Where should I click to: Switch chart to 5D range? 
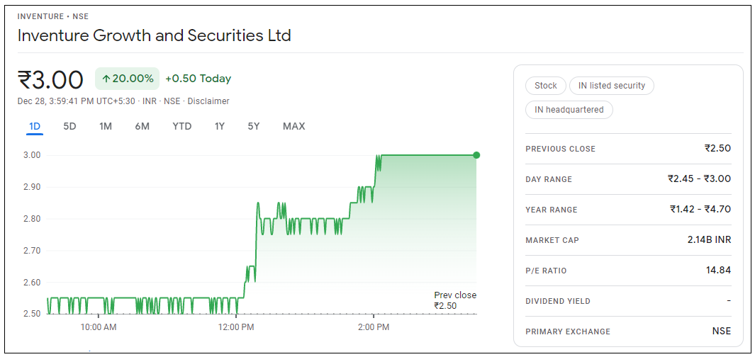click(x=69, y=127)
